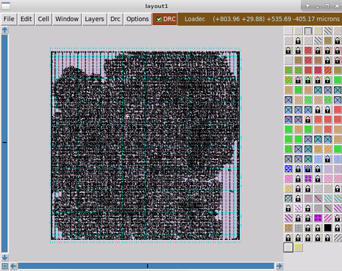Select the red swatch with orange stripes
The image size is (342, 271).
(x=328, y=70)
